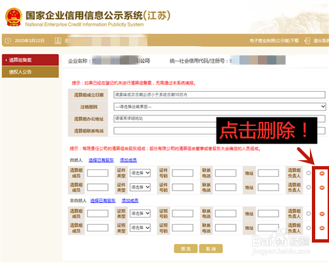Delete the first non-natural person member row

point(322,214)
